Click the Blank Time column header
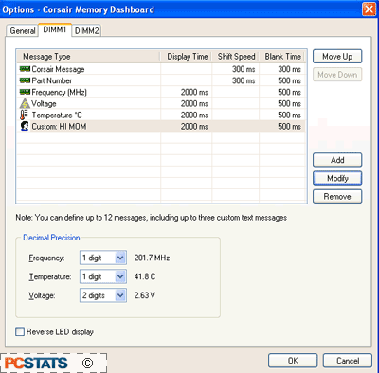 [x=282, y=57]
